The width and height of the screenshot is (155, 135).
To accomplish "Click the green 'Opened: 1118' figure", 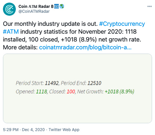I will [x=32, y=92].
